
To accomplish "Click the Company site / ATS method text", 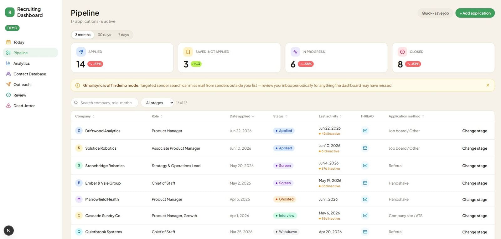I will coord(405,216).
